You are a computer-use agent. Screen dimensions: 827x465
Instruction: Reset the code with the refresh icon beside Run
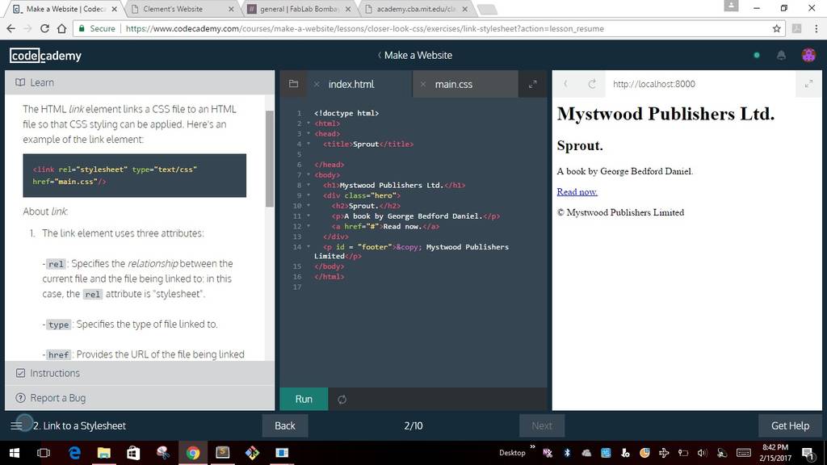coord(342,399)
